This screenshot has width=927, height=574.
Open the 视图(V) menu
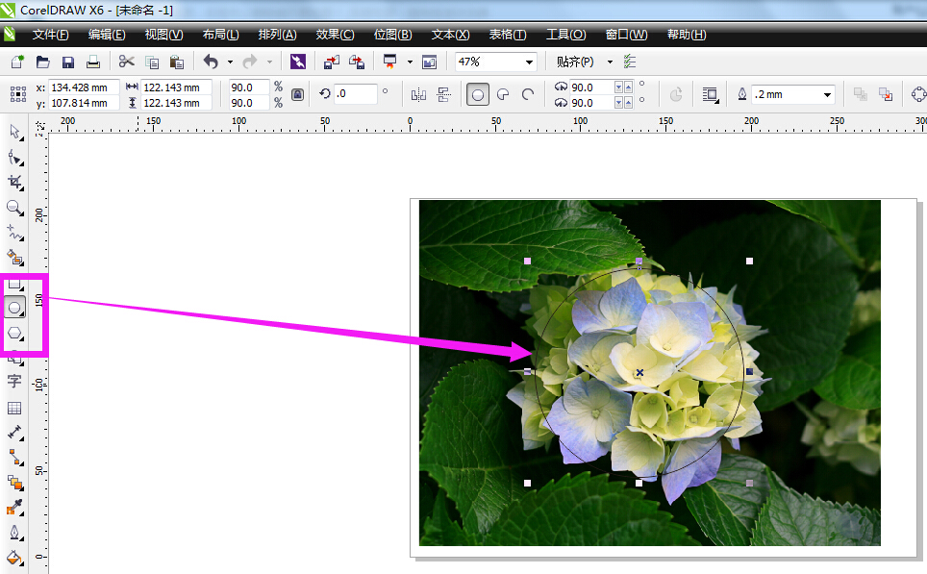(x=163, y=35)
